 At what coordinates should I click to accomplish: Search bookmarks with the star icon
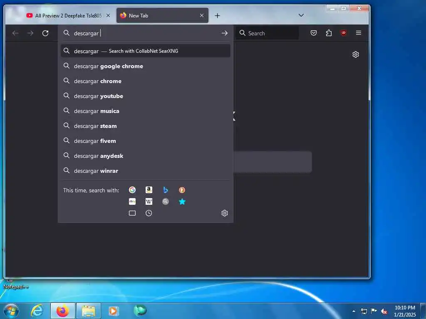(x=182, y=201)
